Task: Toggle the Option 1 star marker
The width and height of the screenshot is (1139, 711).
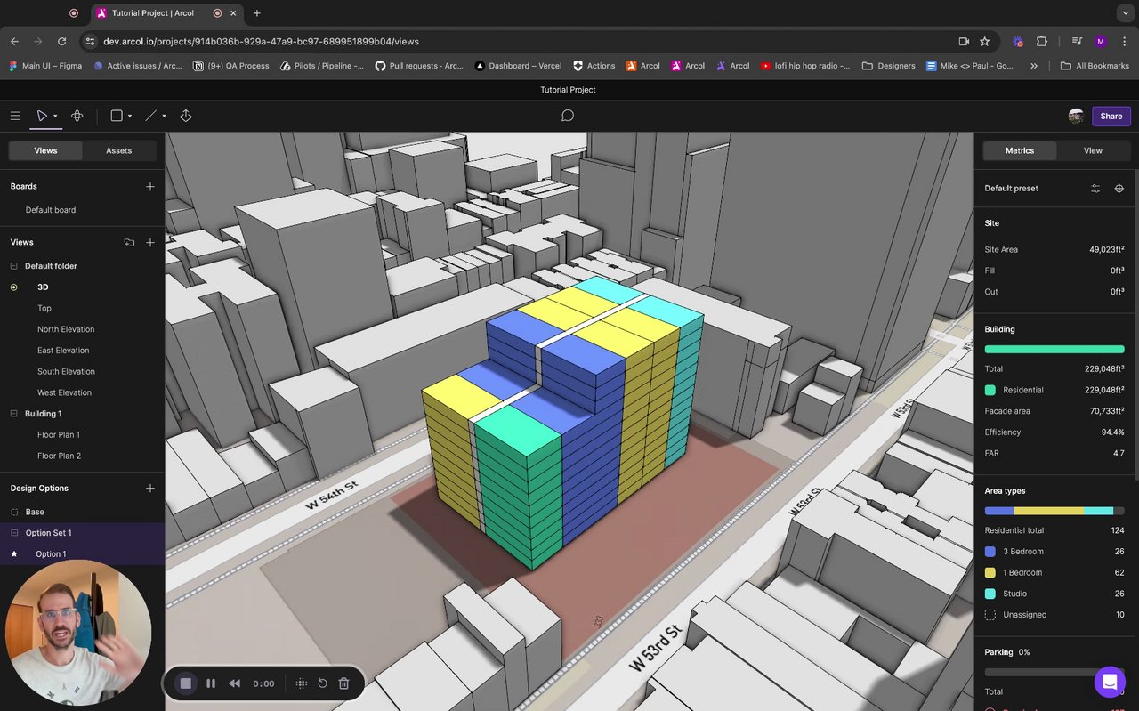Action: coord(14,554)
